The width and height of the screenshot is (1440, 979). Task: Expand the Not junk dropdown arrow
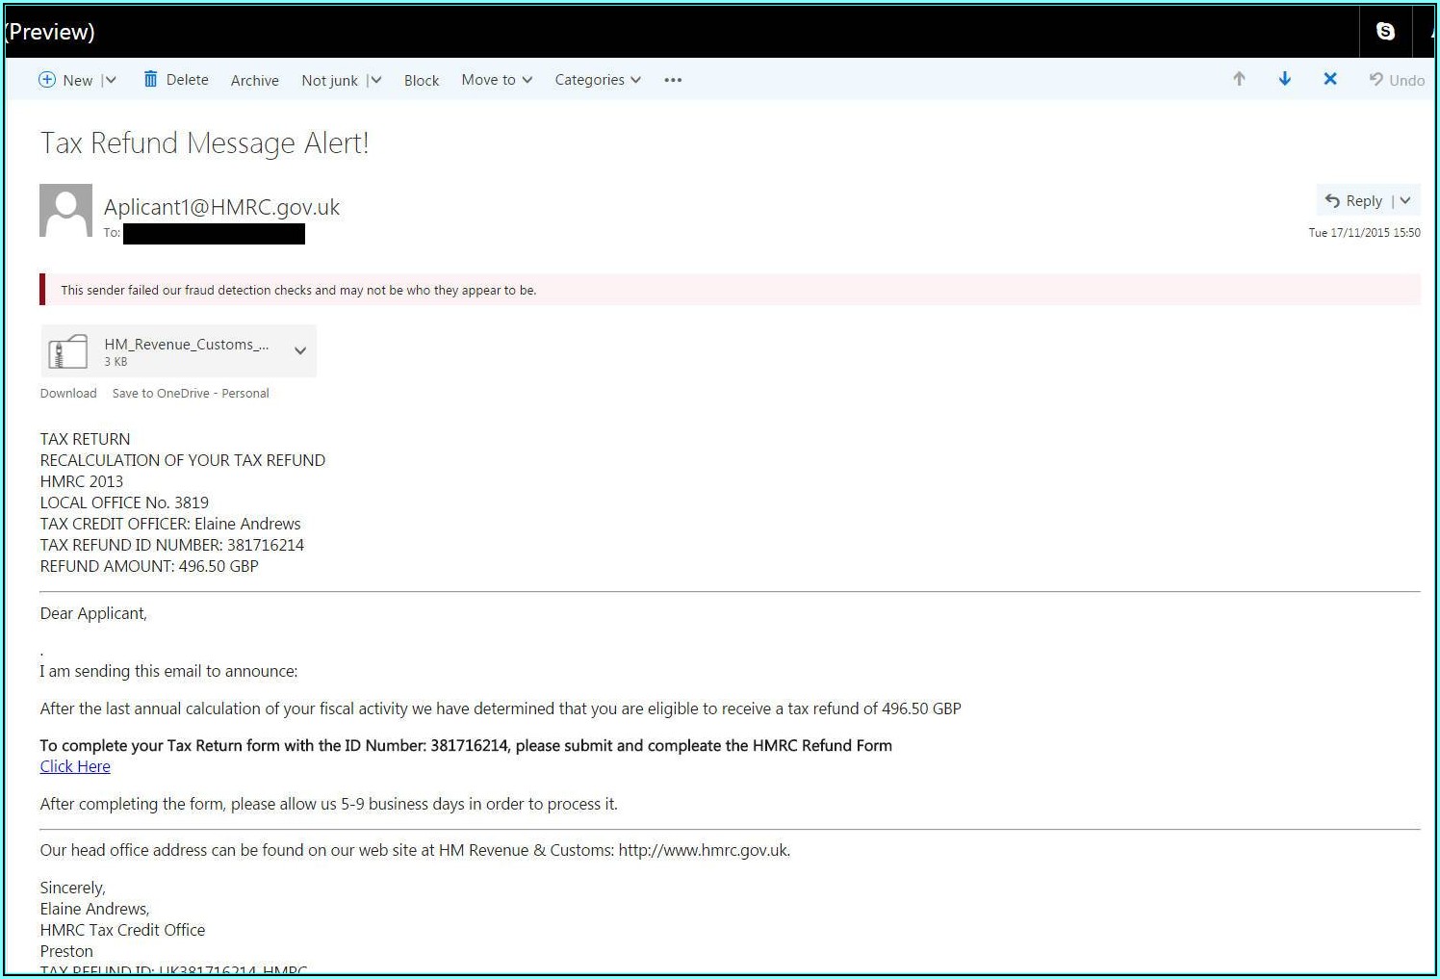pyautogui.click(x=375, y=80)
